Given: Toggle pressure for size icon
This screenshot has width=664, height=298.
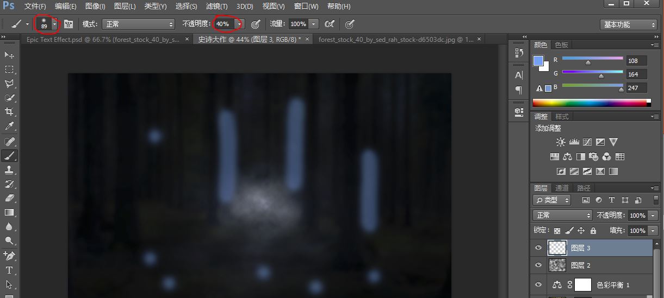Looking at the screenshot, I should [350, 24].
